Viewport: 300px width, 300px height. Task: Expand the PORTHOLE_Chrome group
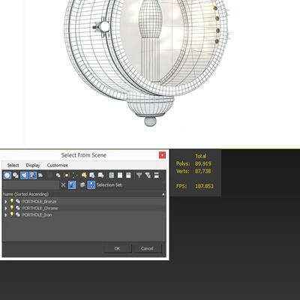click(6, 208)
